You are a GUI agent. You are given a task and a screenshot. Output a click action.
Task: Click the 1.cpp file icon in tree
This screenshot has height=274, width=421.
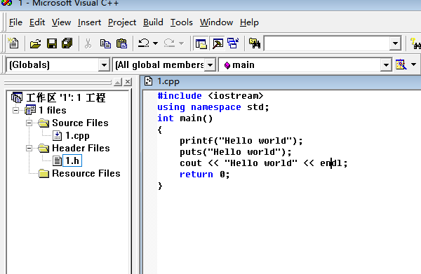pyautogui.click(x=57, y=136)
